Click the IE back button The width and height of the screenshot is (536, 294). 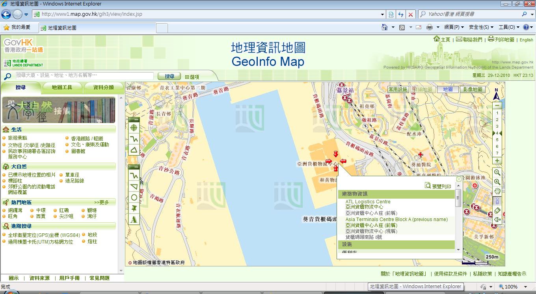6,14
